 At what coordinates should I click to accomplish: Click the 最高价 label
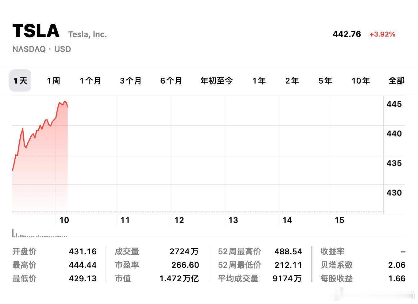(x=24, y=265)
